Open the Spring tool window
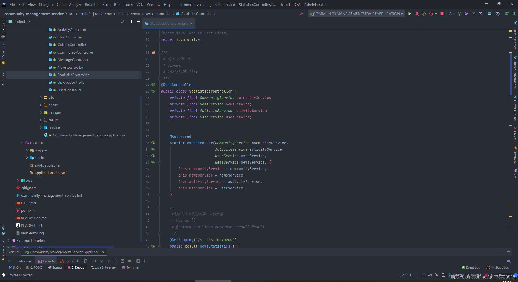 click(x=55, y=267)
